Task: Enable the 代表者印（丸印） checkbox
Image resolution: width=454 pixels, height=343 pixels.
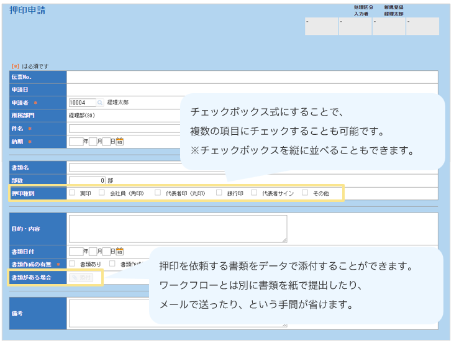Action: (158, 193)
